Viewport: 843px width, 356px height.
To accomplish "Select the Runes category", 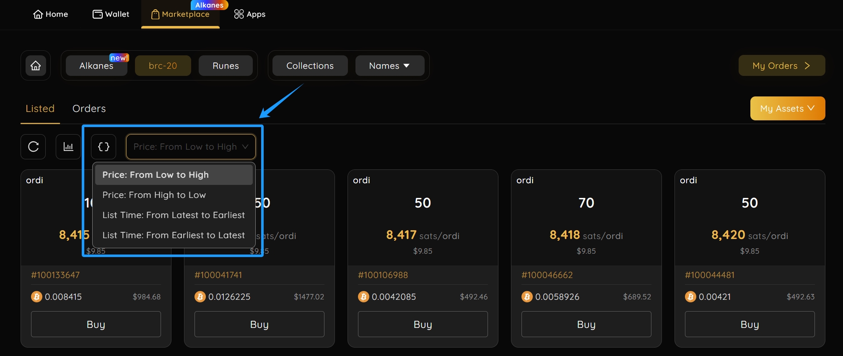I will pos(226,66).
